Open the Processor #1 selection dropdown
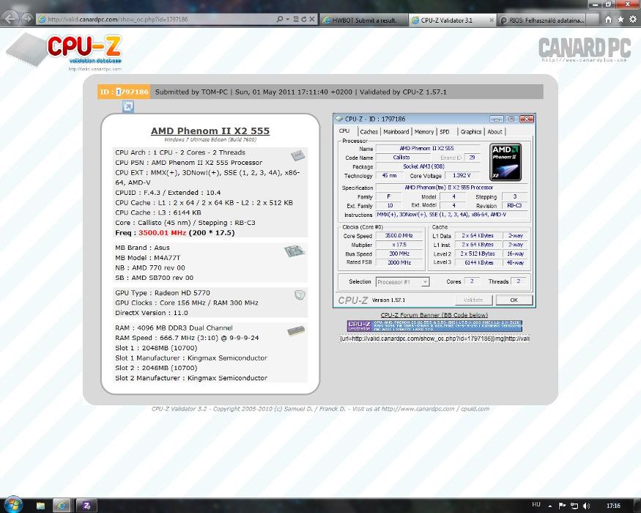The image size is (641, 513). point(402,282)
